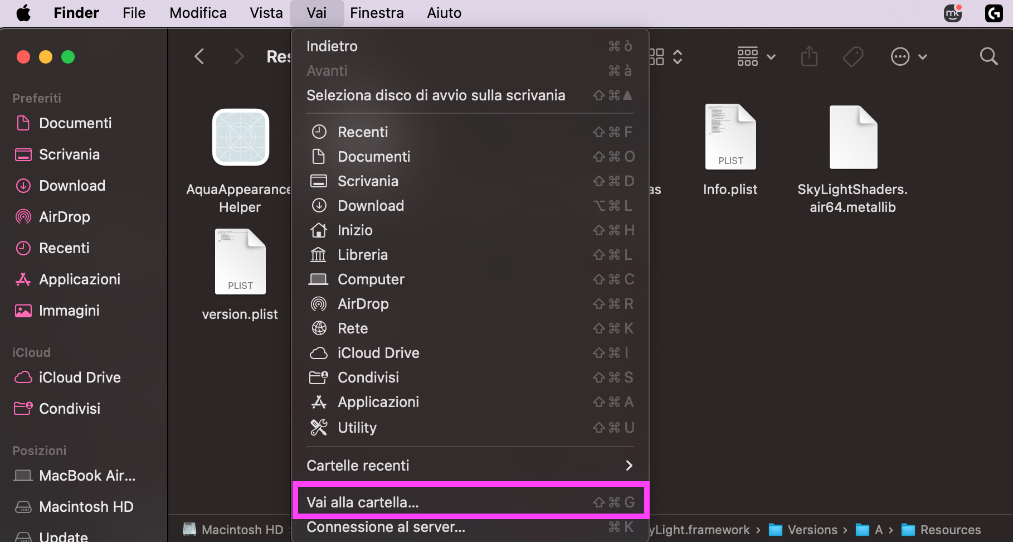Open the Scrivania sidebar shortcut
The image size is (1013, 542).
(x=70, y=154)
